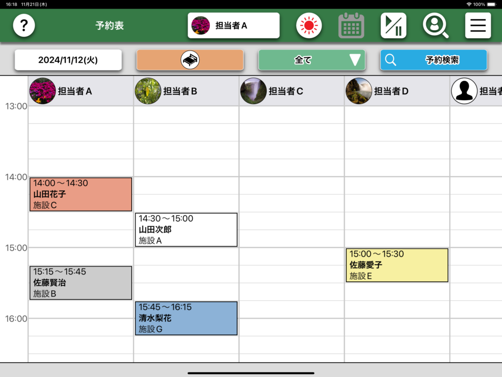Select yellow 佐藤愛子 appointment block
Image resolution: width=502 pixels, height=377 pixels.
(x=397, y=265)
